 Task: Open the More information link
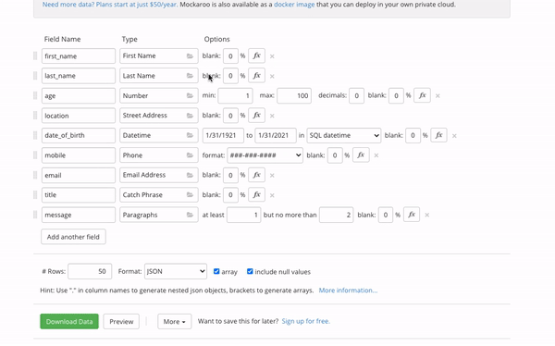[x=349, y=290]
